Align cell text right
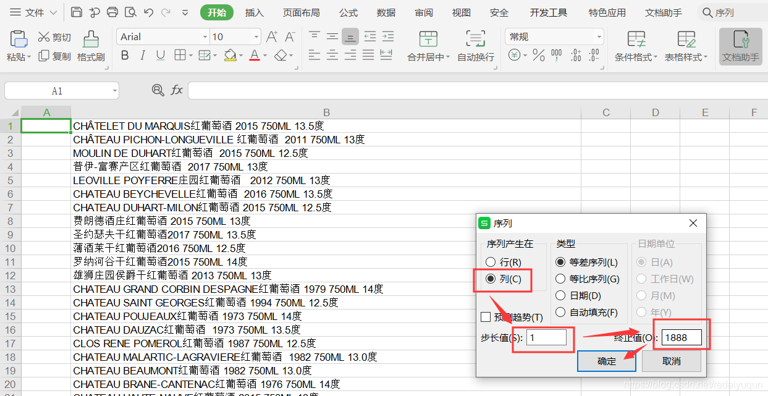The width and height of the screenshot is (768, 396). click(x=350, y=55)
